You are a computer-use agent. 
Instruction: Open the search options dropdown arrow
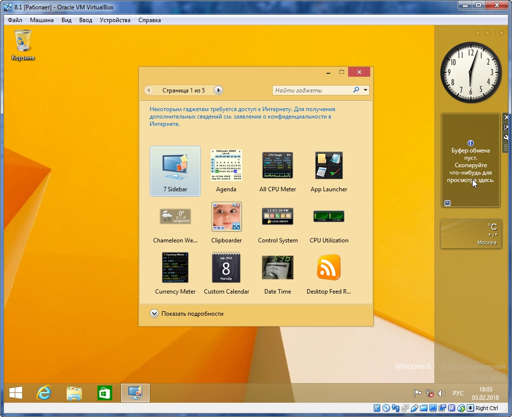(365, 90)
